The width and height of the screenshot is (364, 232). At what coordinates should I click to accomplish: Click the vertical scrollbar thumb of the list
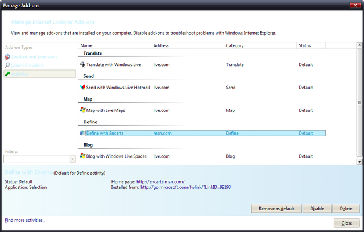pyautogui.click(x=359, y=102)
